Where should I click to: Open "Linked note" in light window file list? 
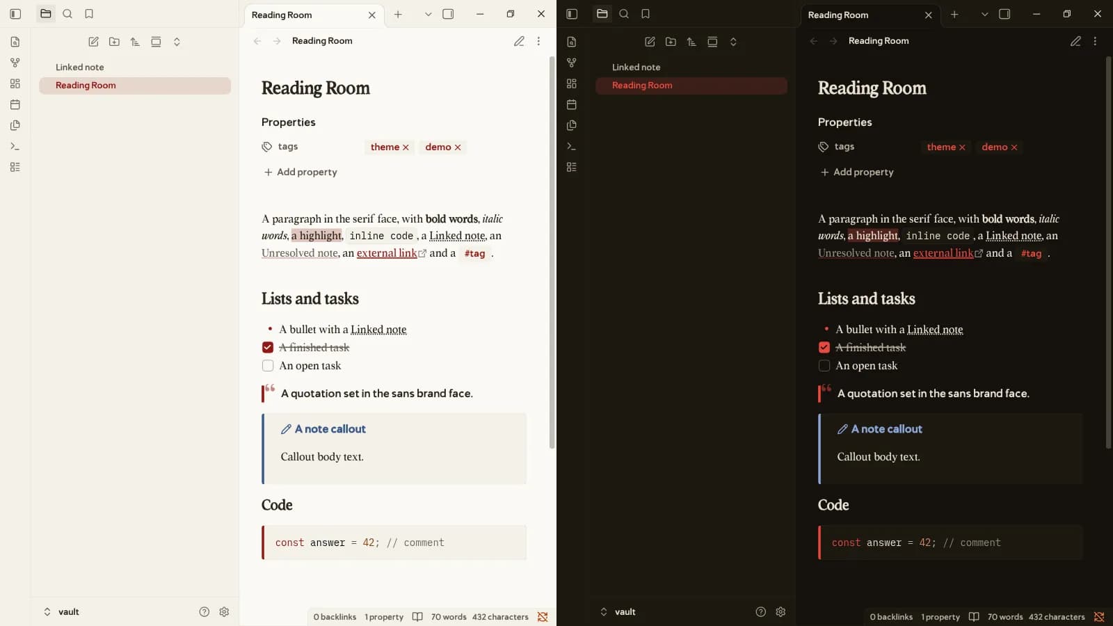(135, 67)
